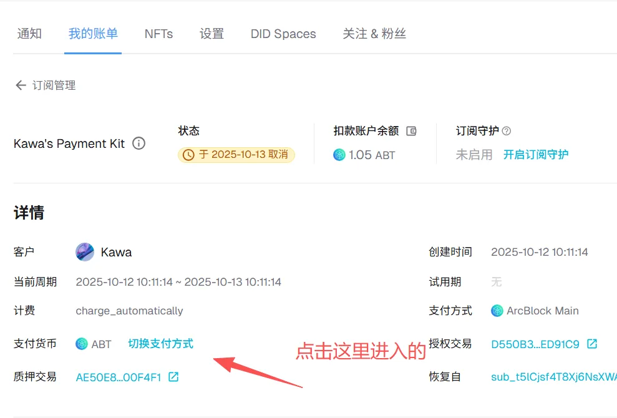This screenshot has height=418, width=617.
Task: Open external link icon after AE50E8...00F4F1
Action: (173, 377)
